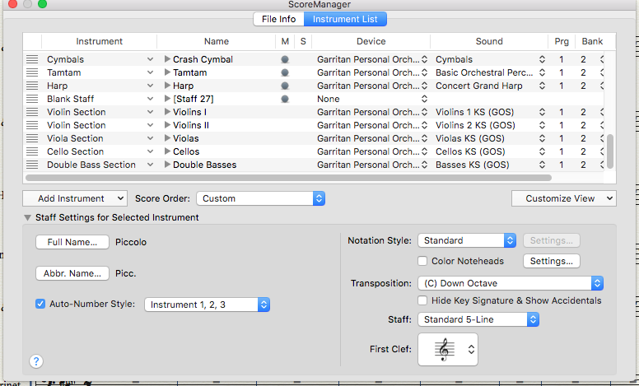Click the Full Name button
The width and height of the screenshot is (639, 386).
pos(72,242)
